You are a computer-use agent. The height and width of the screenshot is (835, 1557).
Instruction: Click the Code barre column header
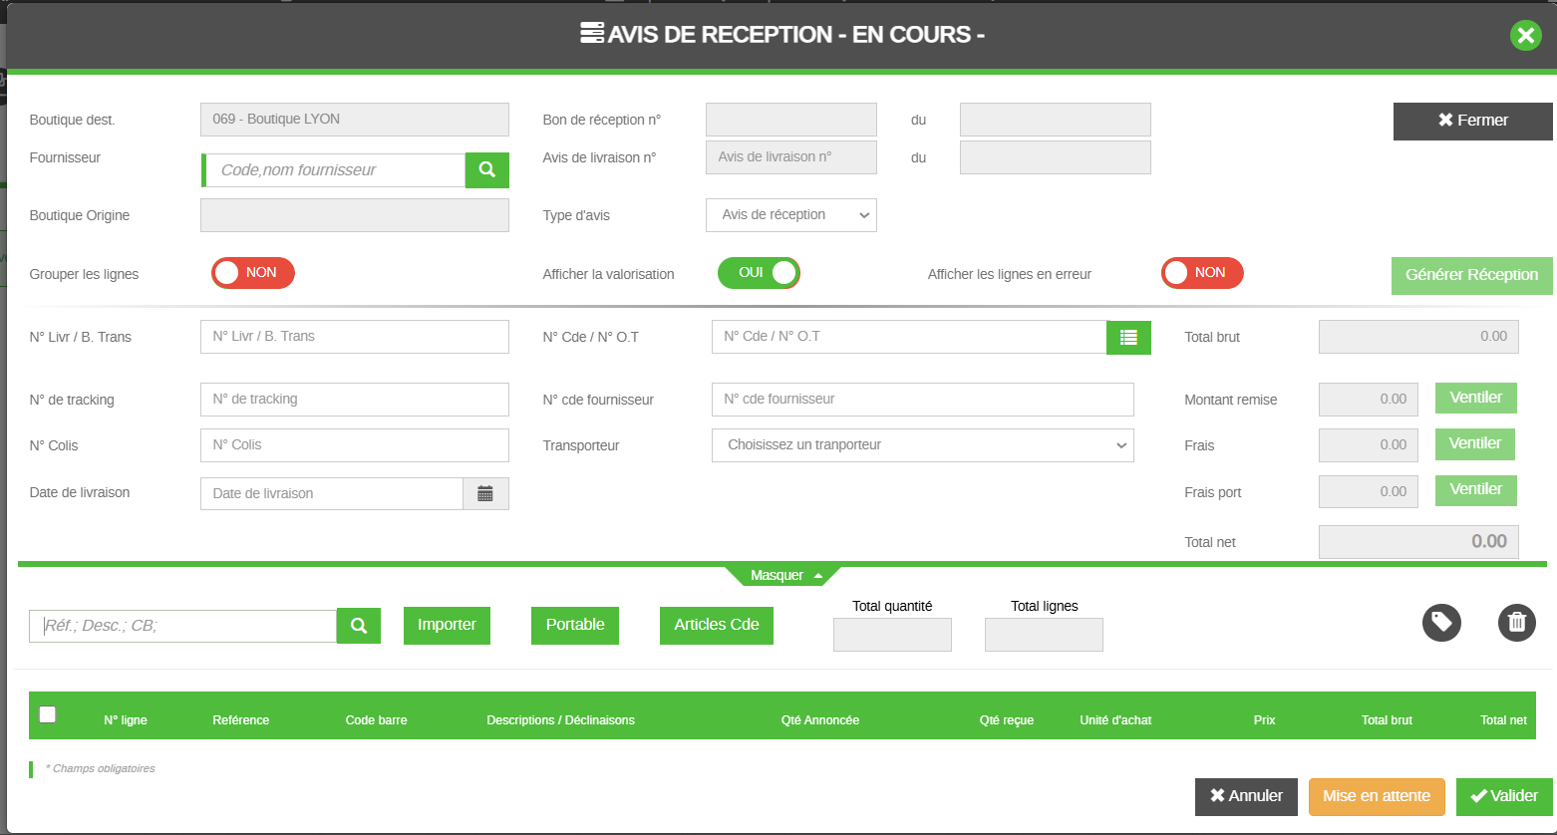coord(377,720)
